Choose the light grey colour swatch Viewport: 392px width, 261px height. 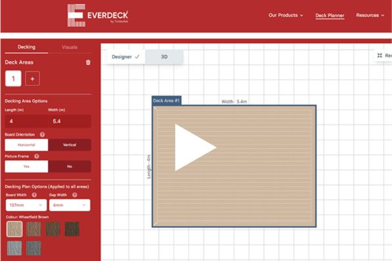coord(14,249)
